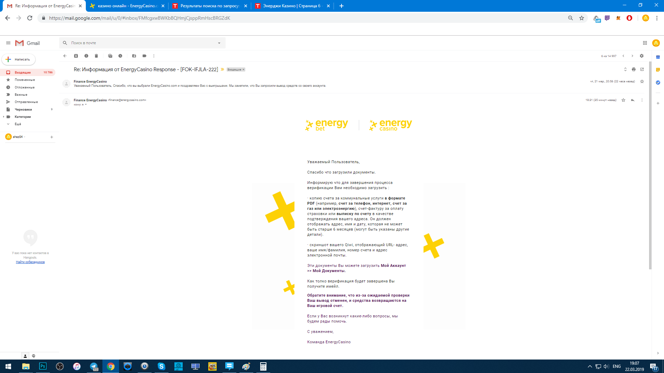
Task: Reply using arrow icon on latest message
Action: [633, 100]
